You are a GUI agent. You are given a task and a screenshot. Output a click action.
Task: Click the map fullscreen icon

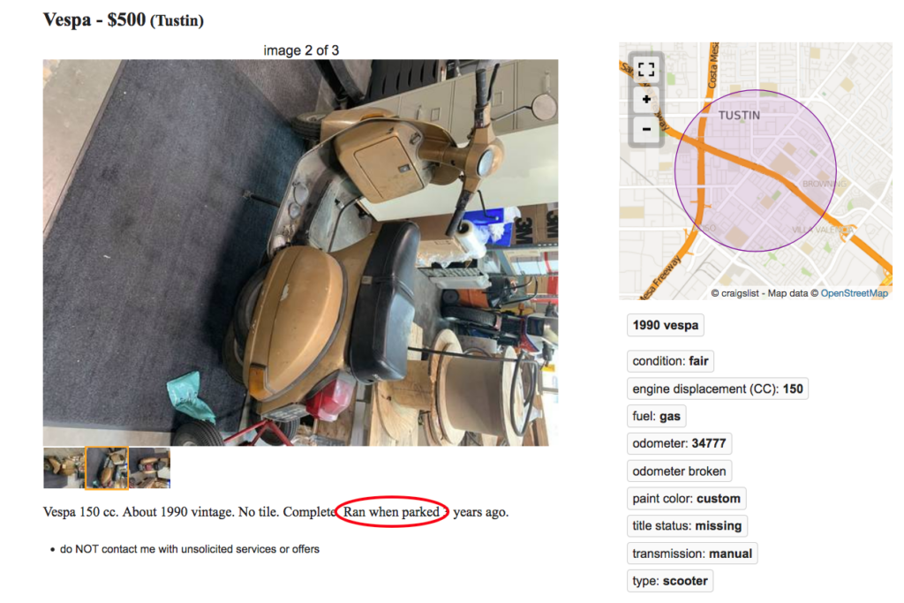pos(645,70)
